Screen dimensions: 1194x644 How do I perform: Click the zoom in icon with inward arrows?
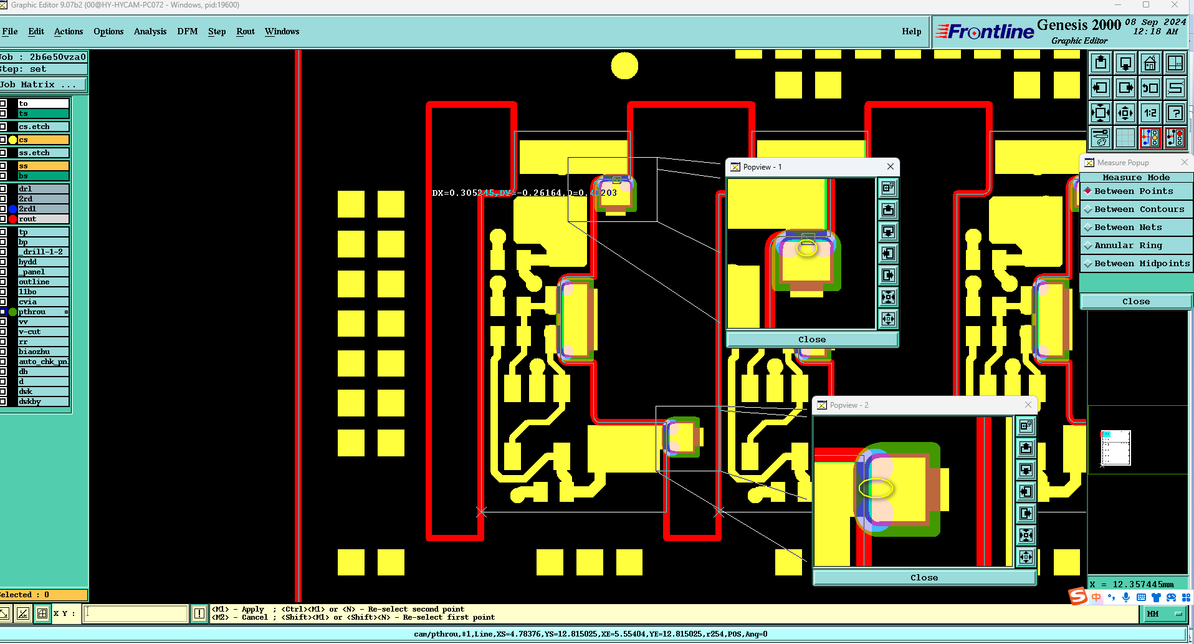click(x=1101, y=113)
